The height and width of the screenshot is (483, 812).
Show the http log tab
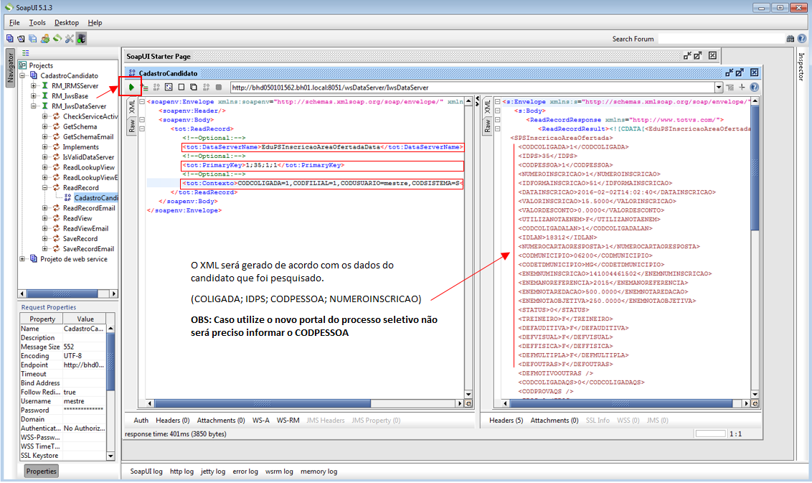[181, 471]
